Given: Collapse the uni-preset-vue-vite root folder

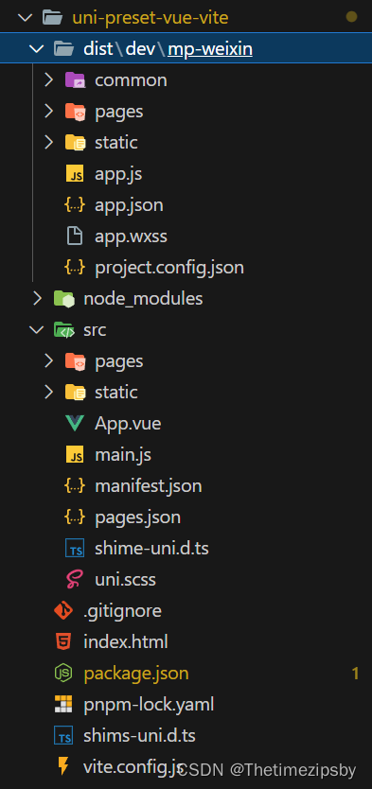Looking at the screenshot, I should (x=25, y=18).
